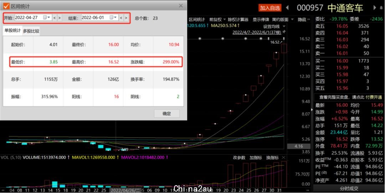The height and width of the screenshot is (193, 385).
Task: Click the 振幅 value 315.96%
Action: 49,97
